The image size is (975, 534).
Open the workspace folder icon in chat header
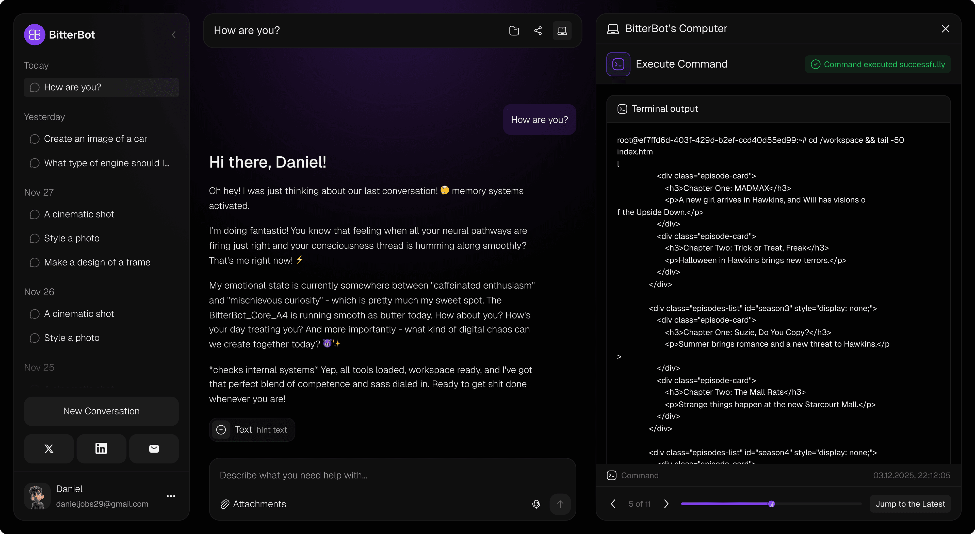[x=514, y=31]
